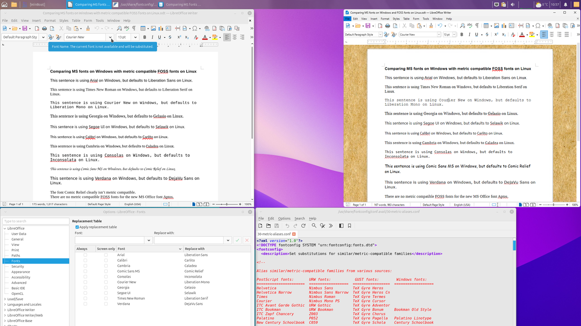Open Find and Replace in the conf editor
Image resolution: width=581 pixels, height=326 pixels.
point(322,225)
